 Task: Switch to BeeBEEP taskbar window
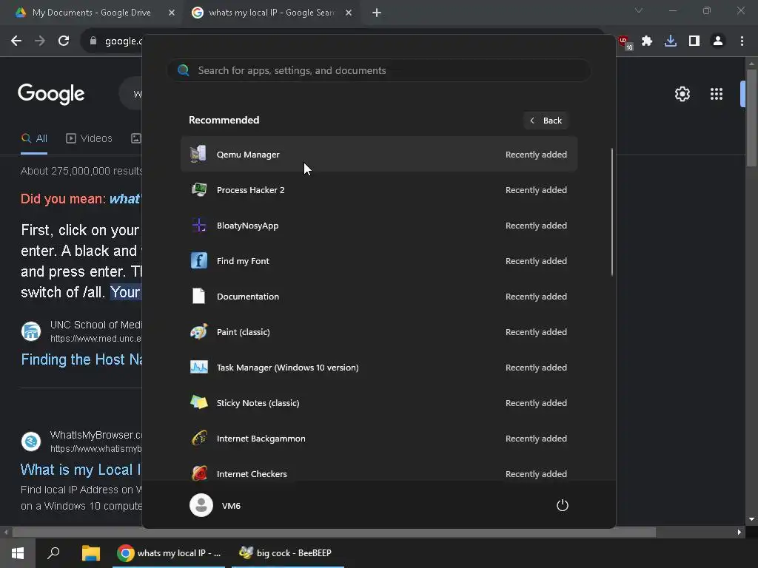click(x=288, y=553)
